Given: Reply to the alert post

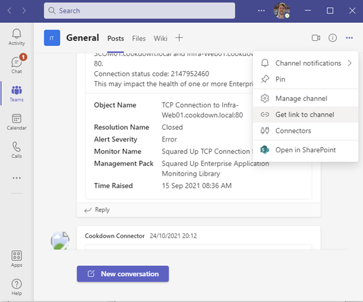Looking at the screenshot, I should tap(97, 209).
